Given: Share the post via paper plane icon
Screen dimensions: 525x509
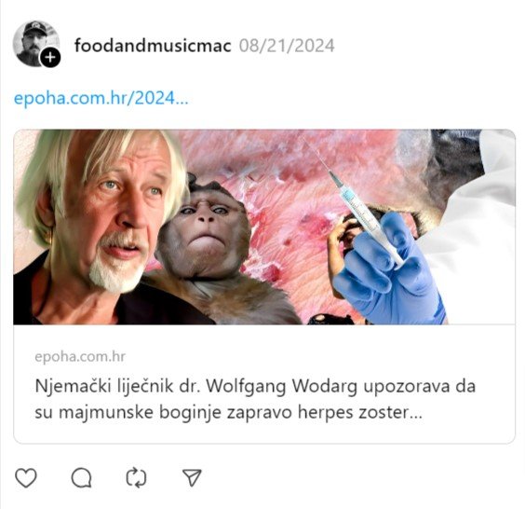Looking at the screenshot, I should pyautogui.click(x=192, y=477).
